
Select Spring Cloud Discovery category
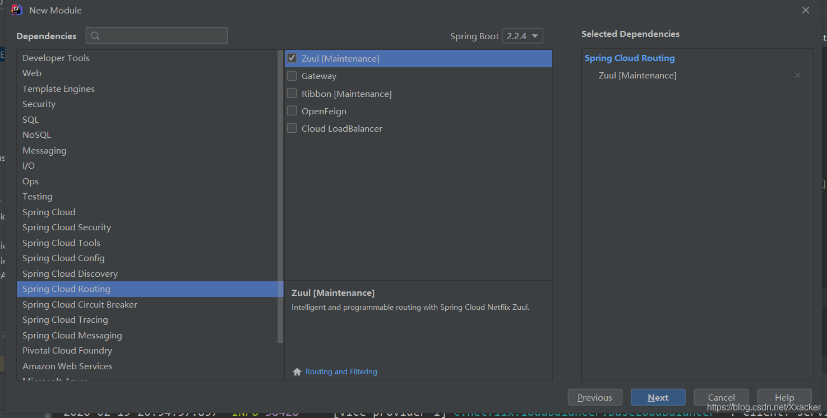click(x=147, y=273)
